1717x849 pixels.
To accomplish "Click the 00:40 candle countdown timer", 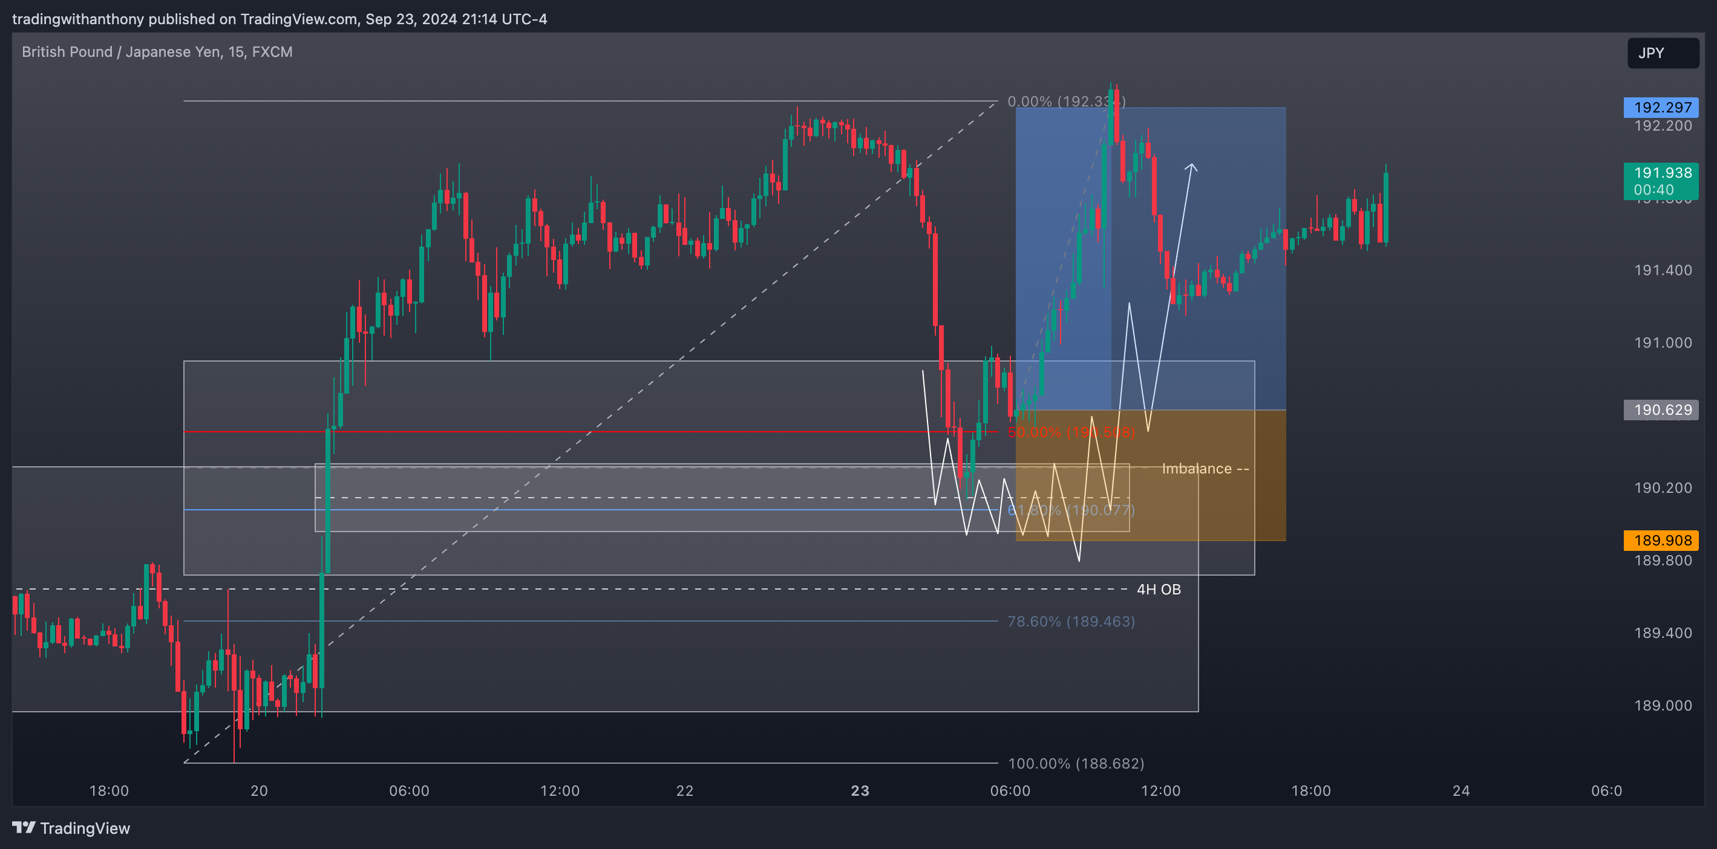I will tap(1653, 190).
